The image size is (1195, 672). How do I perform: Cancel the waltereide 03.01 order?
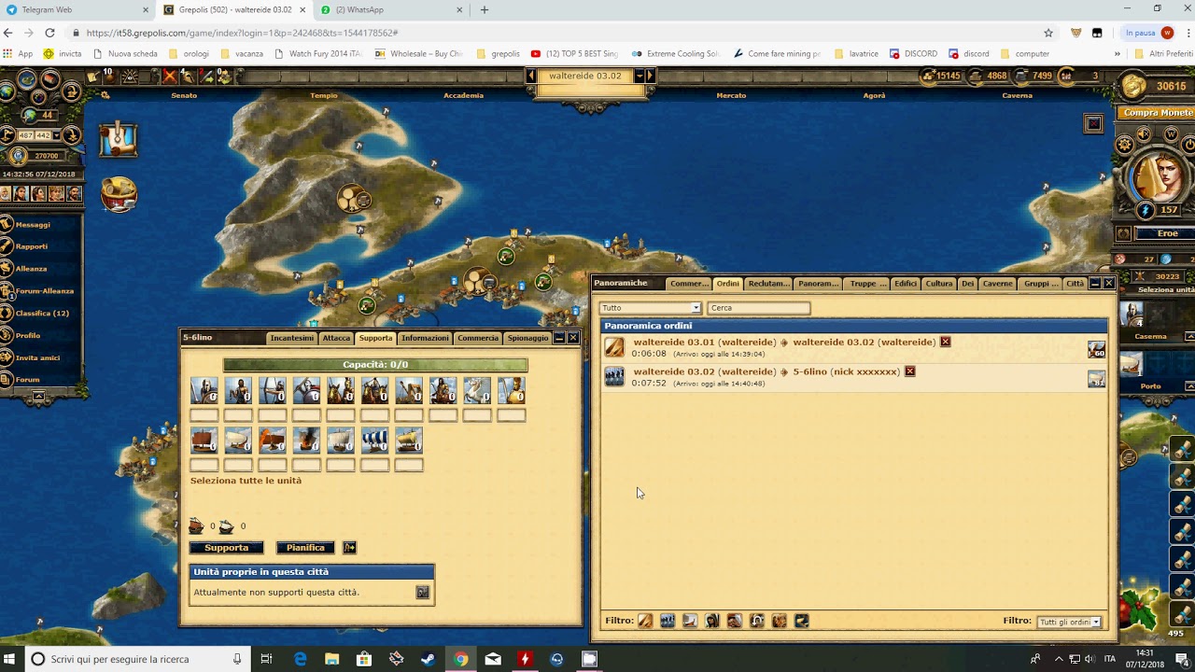tap(945, 342)
